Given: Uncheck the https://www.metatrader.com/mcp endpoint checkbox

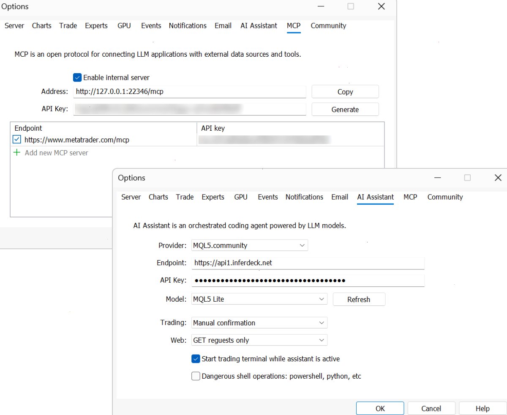Looking at the screenshot, I should [17, 140].
